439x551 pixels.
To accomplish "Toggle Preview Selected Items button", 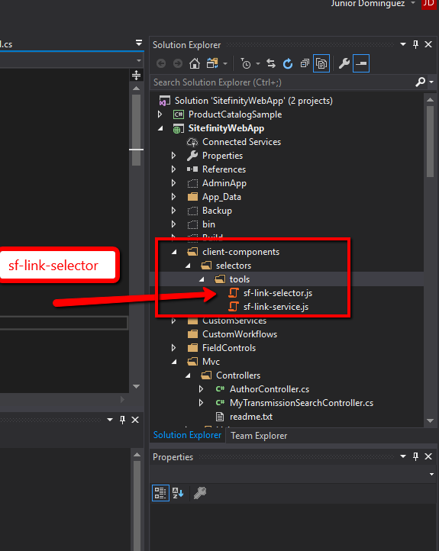I will click(x=361, y=63).
